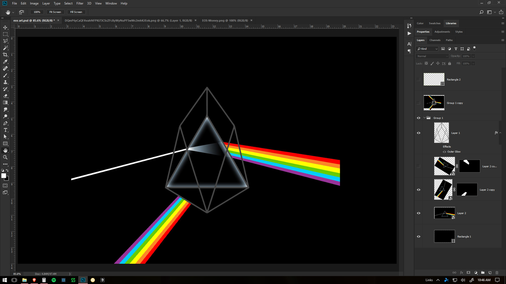
Task: Click the Fit Screen button
Action: [x=55, y=12]
